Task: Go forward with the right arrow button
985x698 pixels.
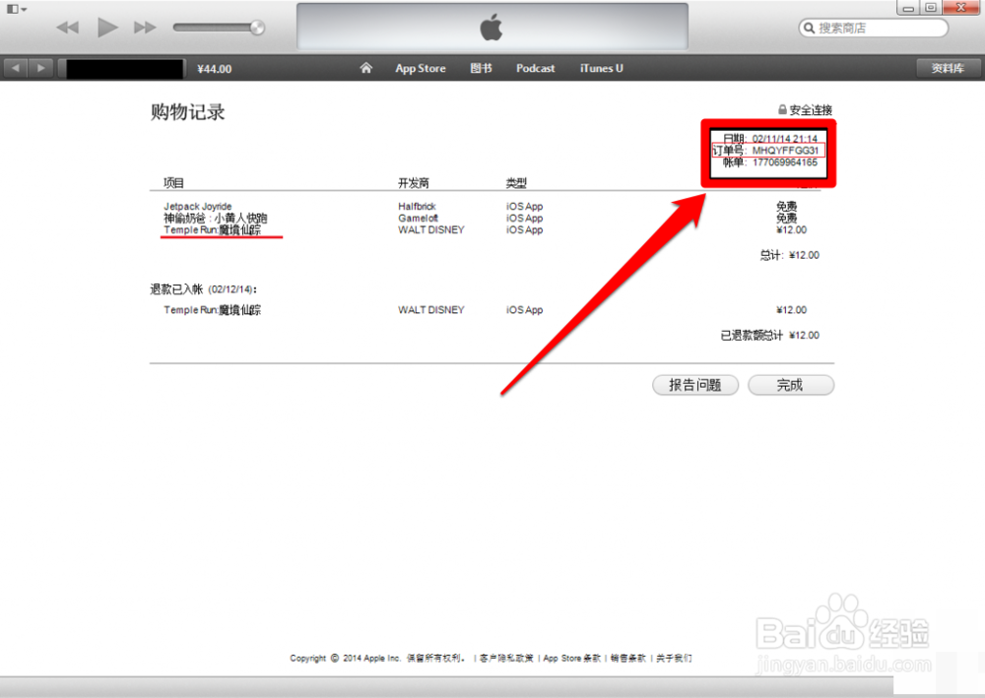Action: point(40,68)
